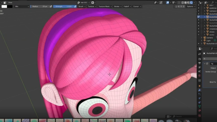Open the Modifiers wrench tab
Image resolution: width=217 pixels, height=122 pixels.
(x=200, y=90)
